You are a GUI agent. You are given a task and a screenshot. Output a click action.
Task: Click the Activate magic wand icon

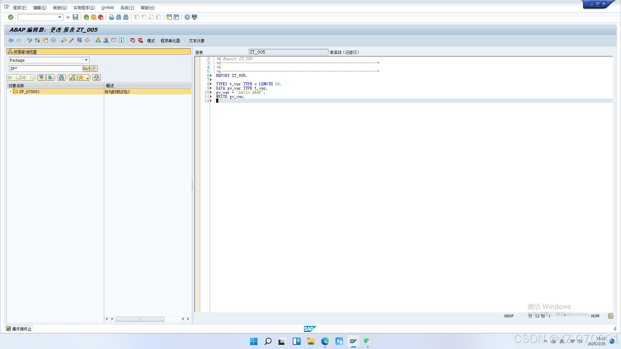tap(71, 40)
